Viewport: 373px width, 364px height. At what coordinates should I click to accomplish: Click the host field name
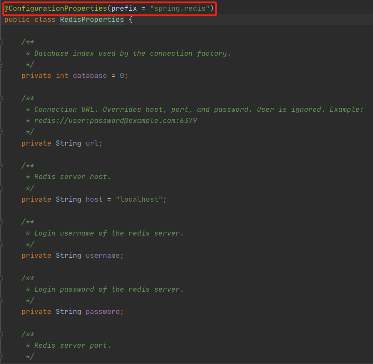coord(94,200)
